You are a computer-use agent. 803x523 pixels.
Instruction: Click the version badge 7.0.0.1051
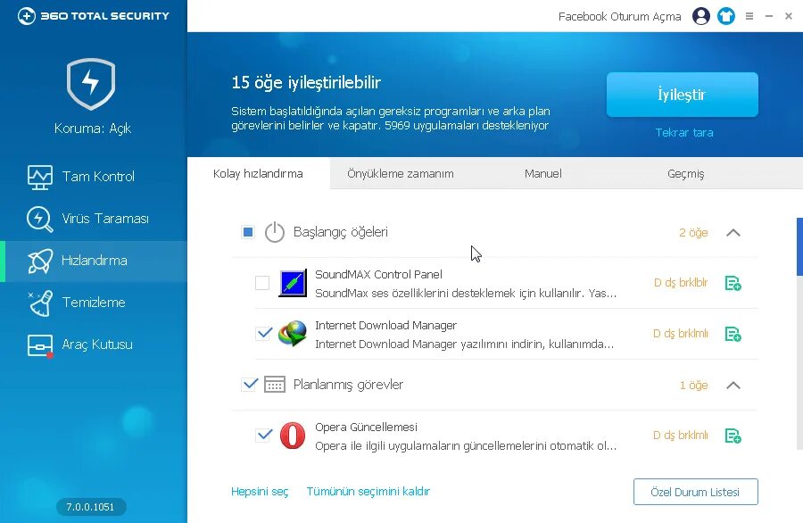(x=91, y=507)
